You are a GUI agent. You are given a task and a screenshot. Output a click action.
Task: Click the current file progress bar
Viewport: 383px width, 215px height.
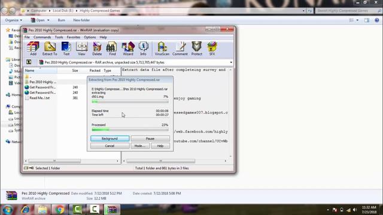130,102
